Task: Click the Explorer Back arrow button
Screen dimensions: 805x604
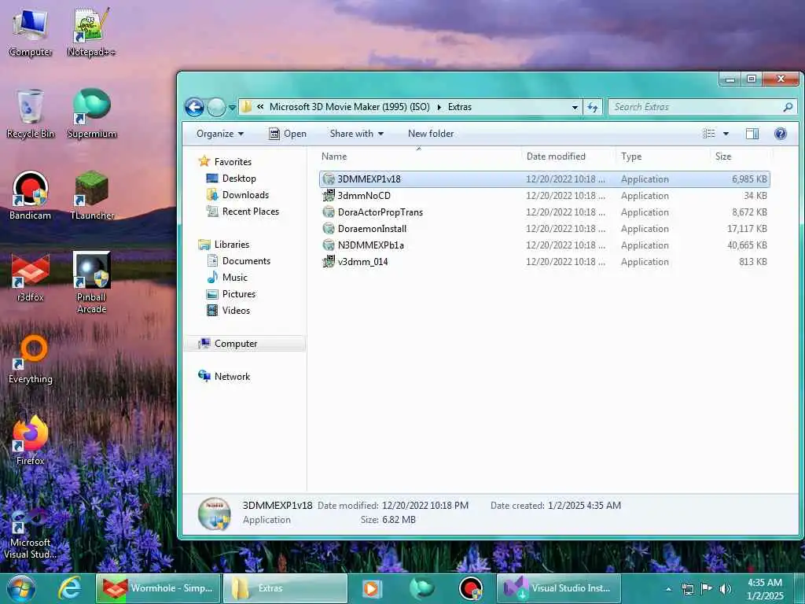Action: coord(195,107)
